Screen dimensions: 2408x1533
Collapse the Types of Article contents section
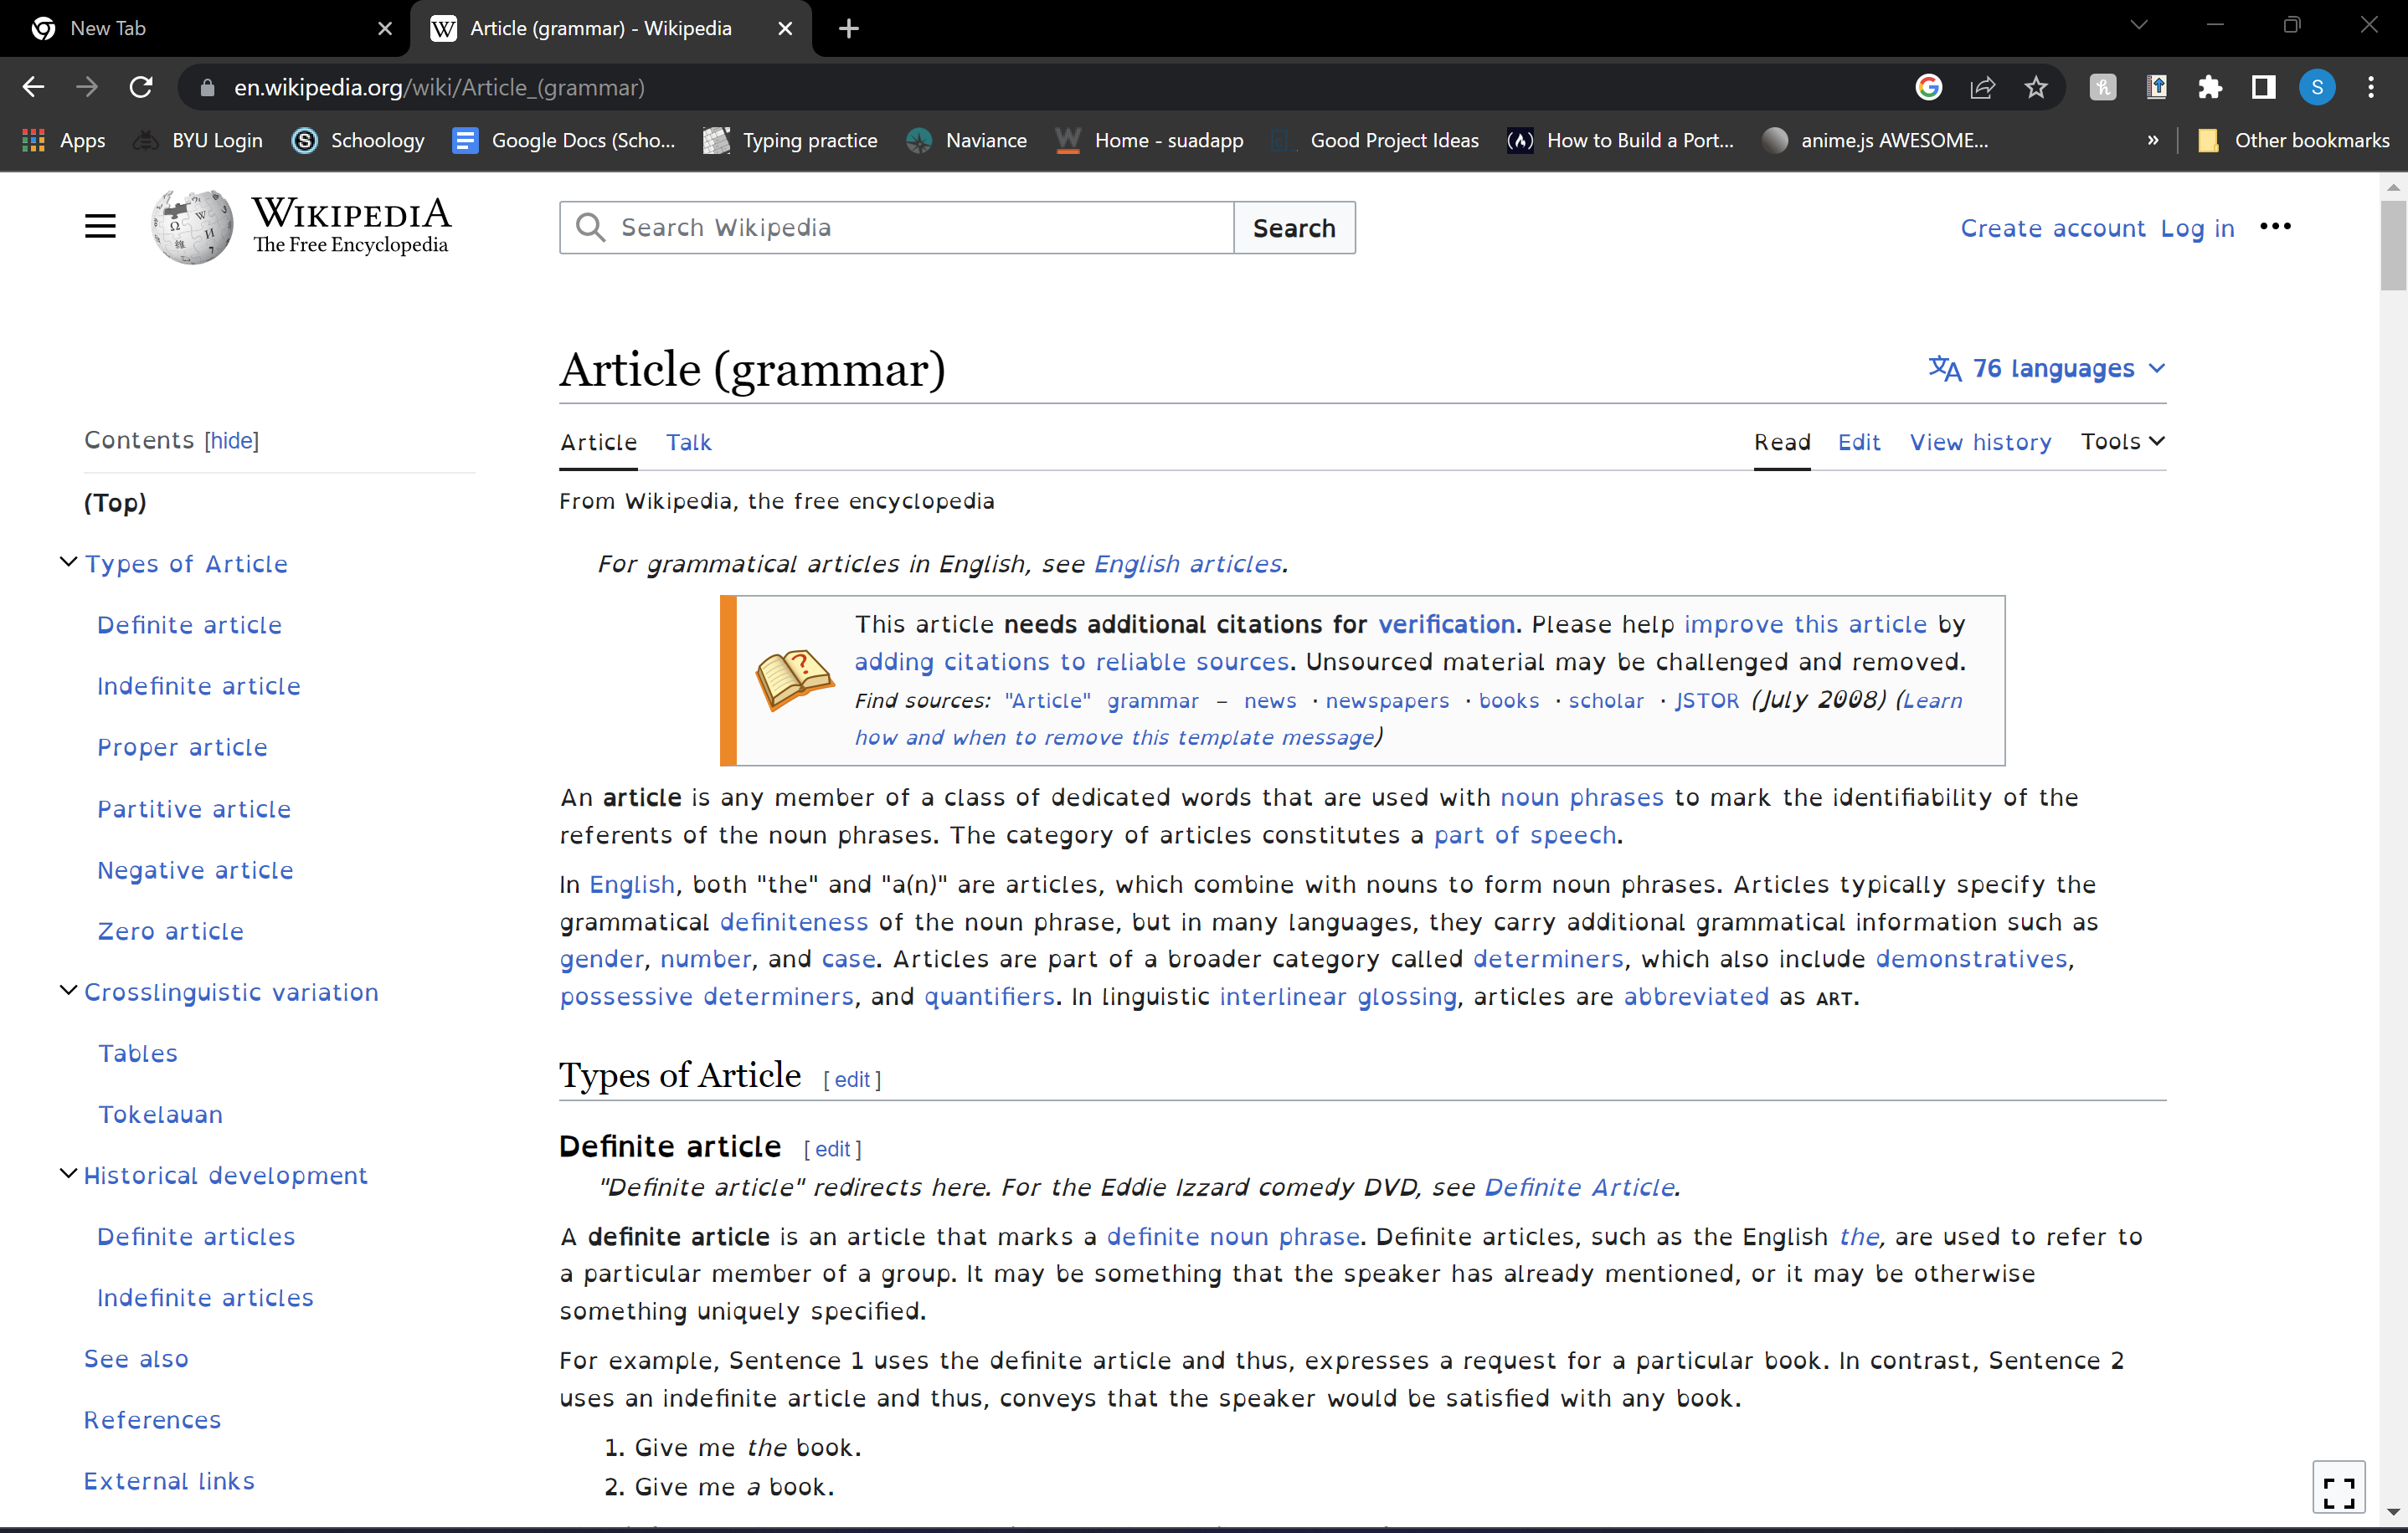pos(68,561)
